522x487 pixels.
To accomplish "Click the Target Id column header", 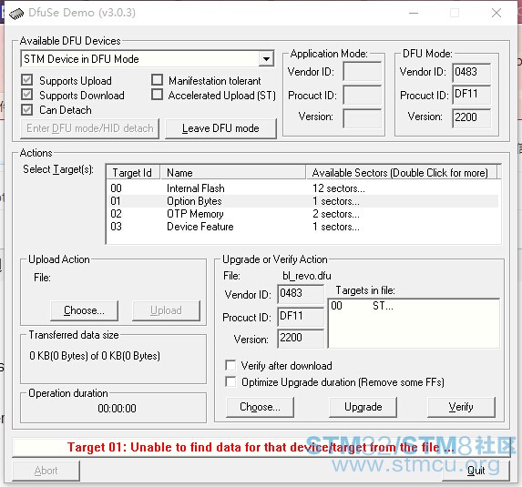I will click(133, 173).
